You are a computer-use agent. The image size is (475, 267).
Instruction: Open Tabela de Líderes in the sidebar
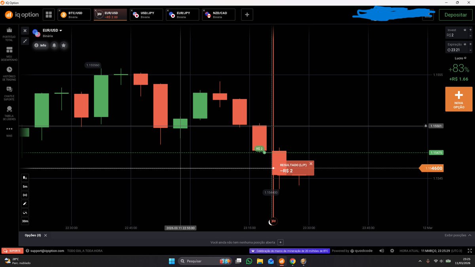pos(9,113)
